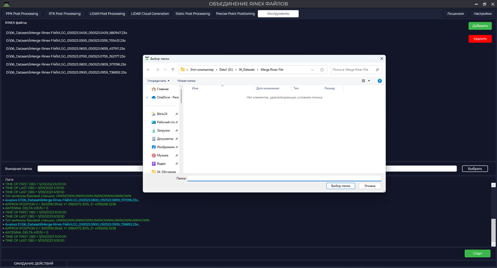Switch to LiDAR Post Processing tab
Image resolution: width=497 pixels, height=268 pixels.
click(107, 14)
